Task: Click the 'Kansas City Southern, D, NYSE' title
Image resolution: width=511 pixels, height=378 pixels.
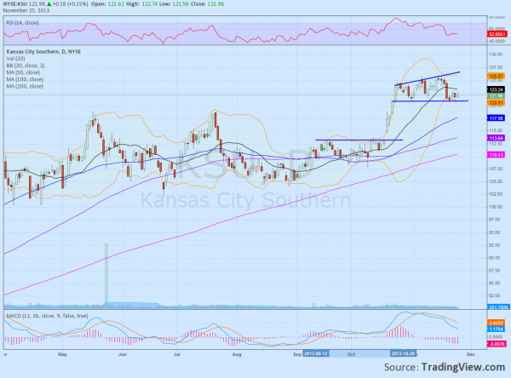Action: [x=43, y=51]
